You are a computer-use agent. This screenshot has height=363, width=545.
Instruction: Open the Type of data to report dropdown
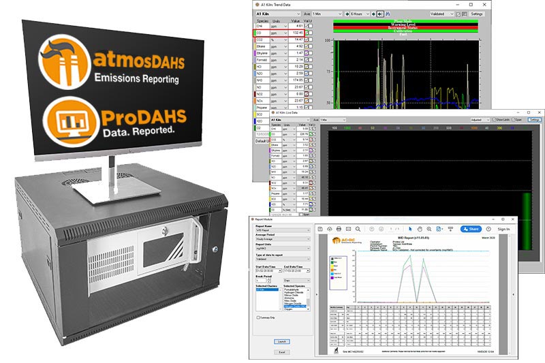pos(283,259)
